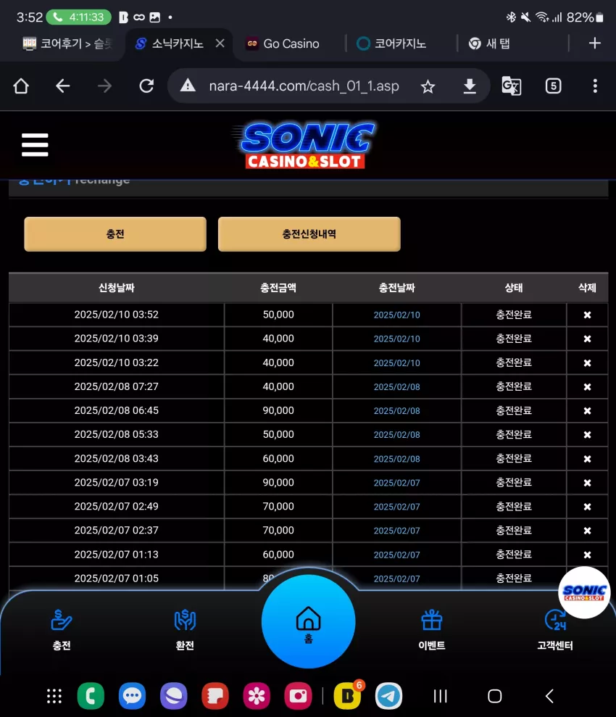
Task: Click the 상태 column header
Action: tap(514, 288)
